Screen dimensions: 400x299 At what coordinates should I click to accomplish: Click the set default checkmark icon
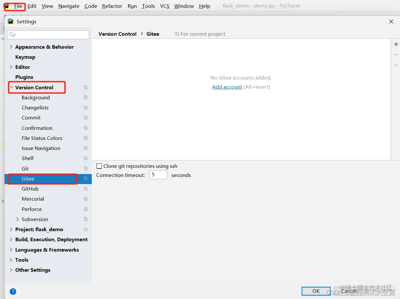click(x=396, y=65)
